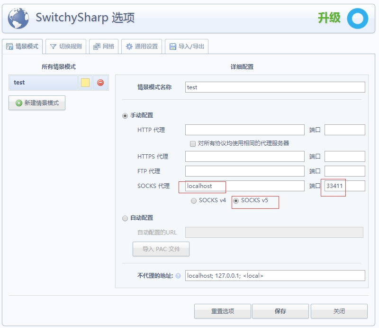Screen dimensions: 379x328
Task: Pick the yellow color swatch for test profile
Action: (x=85, y=83)
